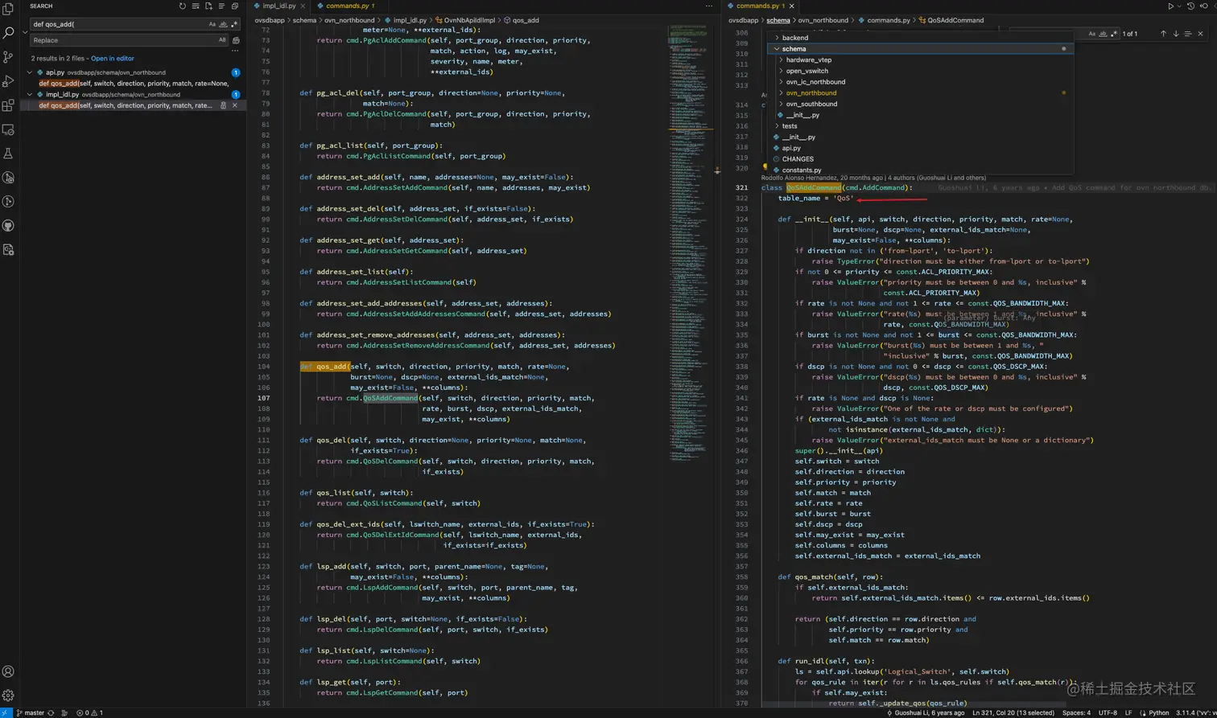
Task: Click the master branch status bar item
Action: (x=30, y=713)
